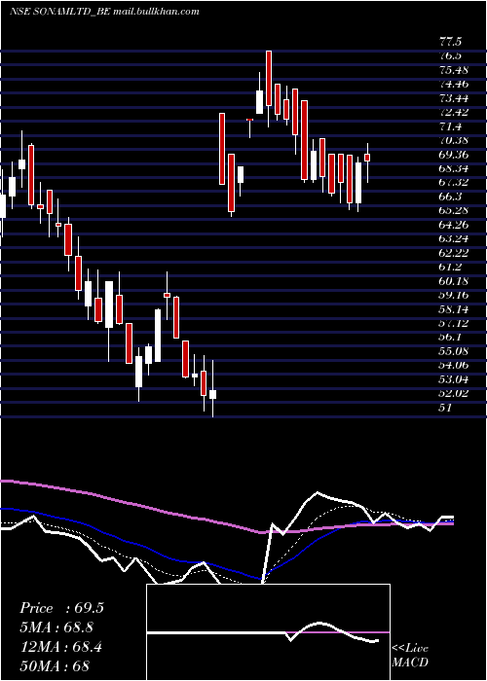Select the 51 price axis label

pos(446,408)
